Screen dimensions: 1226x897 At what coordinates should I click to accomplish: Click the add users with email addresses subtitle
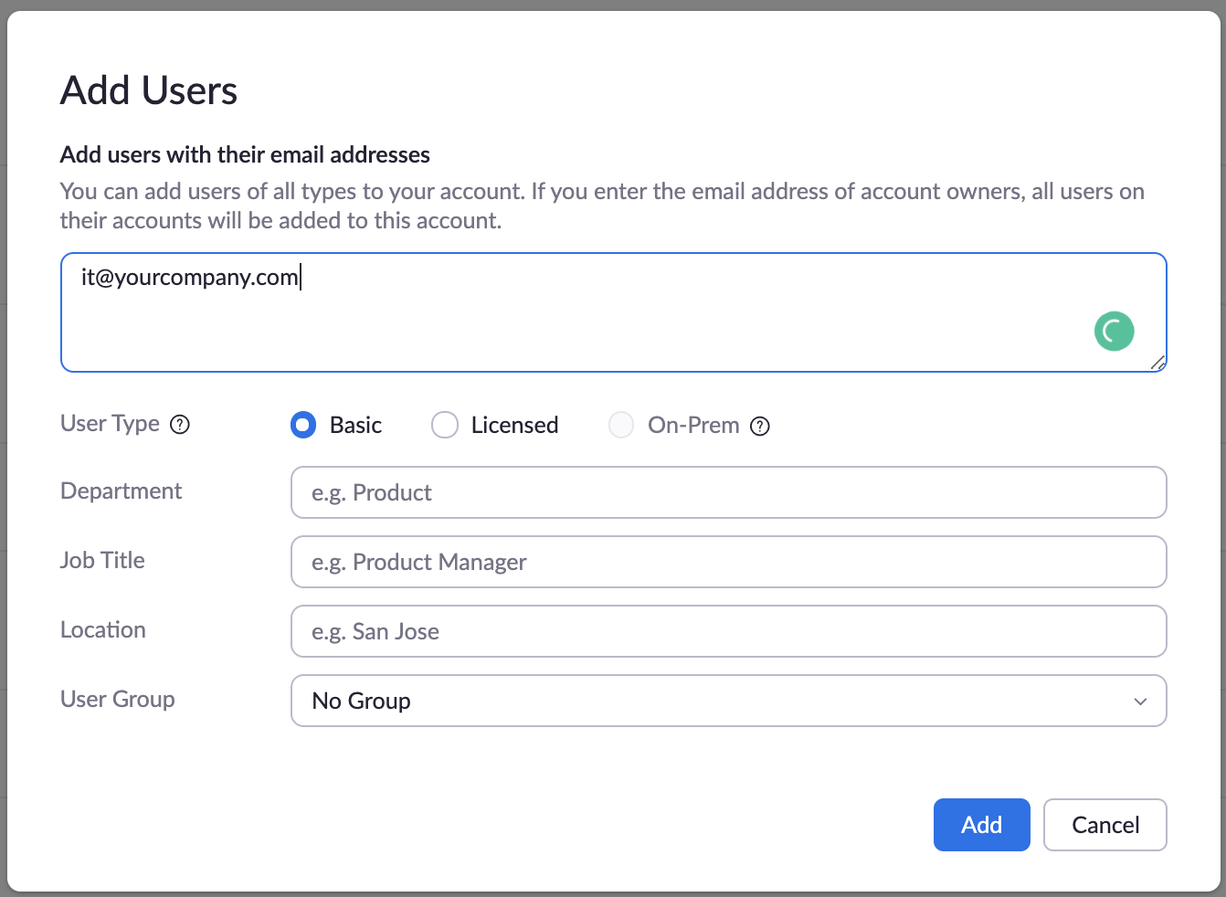245,154
